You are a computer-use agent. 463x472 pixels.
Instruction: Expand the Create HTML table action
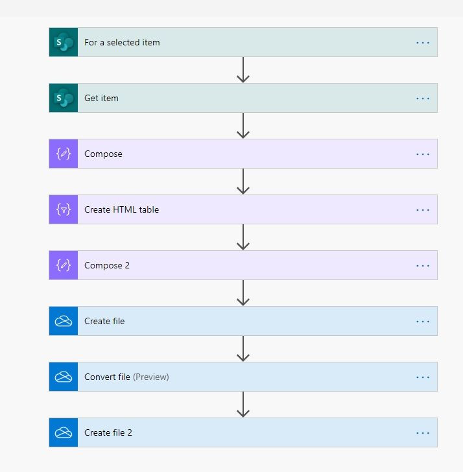click(x=243, y=209)
